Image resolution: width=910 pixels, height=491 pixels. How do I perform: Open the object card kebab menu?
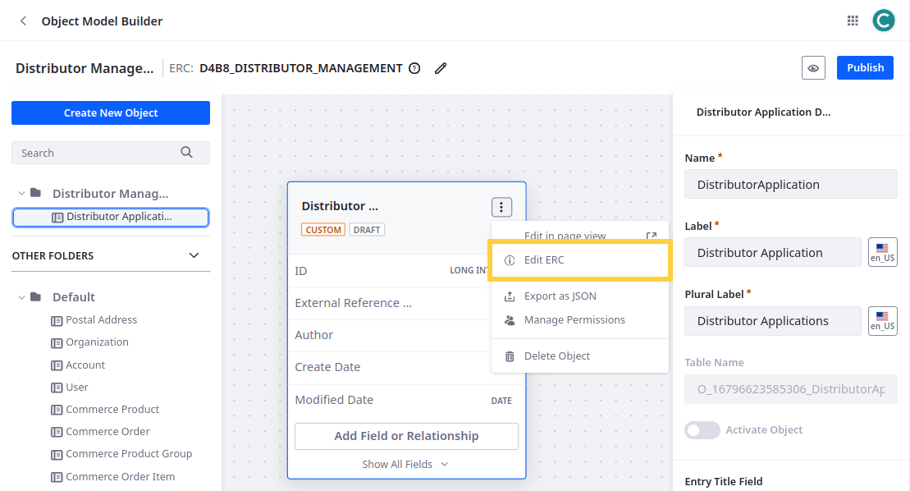(x=501, y=207)
